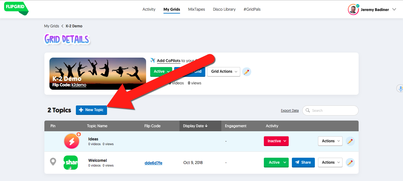Open Active status dropdown for Welcome!

pos(276,162)
